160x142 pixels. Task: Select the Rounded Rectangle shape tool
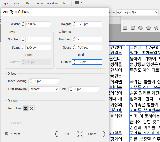pyautogui.click(x=133, y=28)
